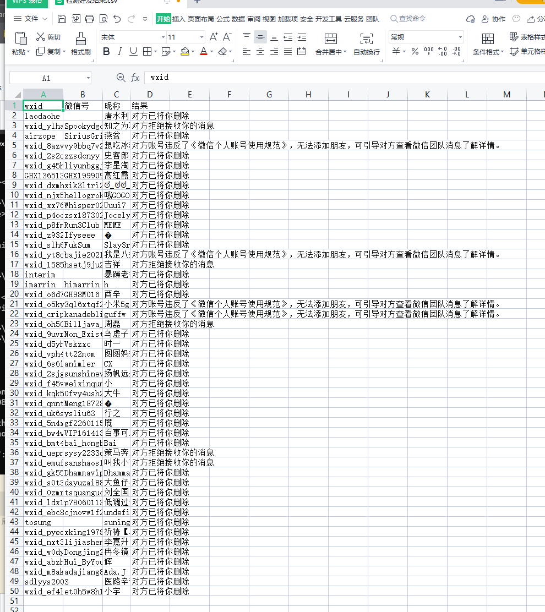Open cloud sync status icon
This screenshot has width=545, height=612.
click(x=471, y=19)
